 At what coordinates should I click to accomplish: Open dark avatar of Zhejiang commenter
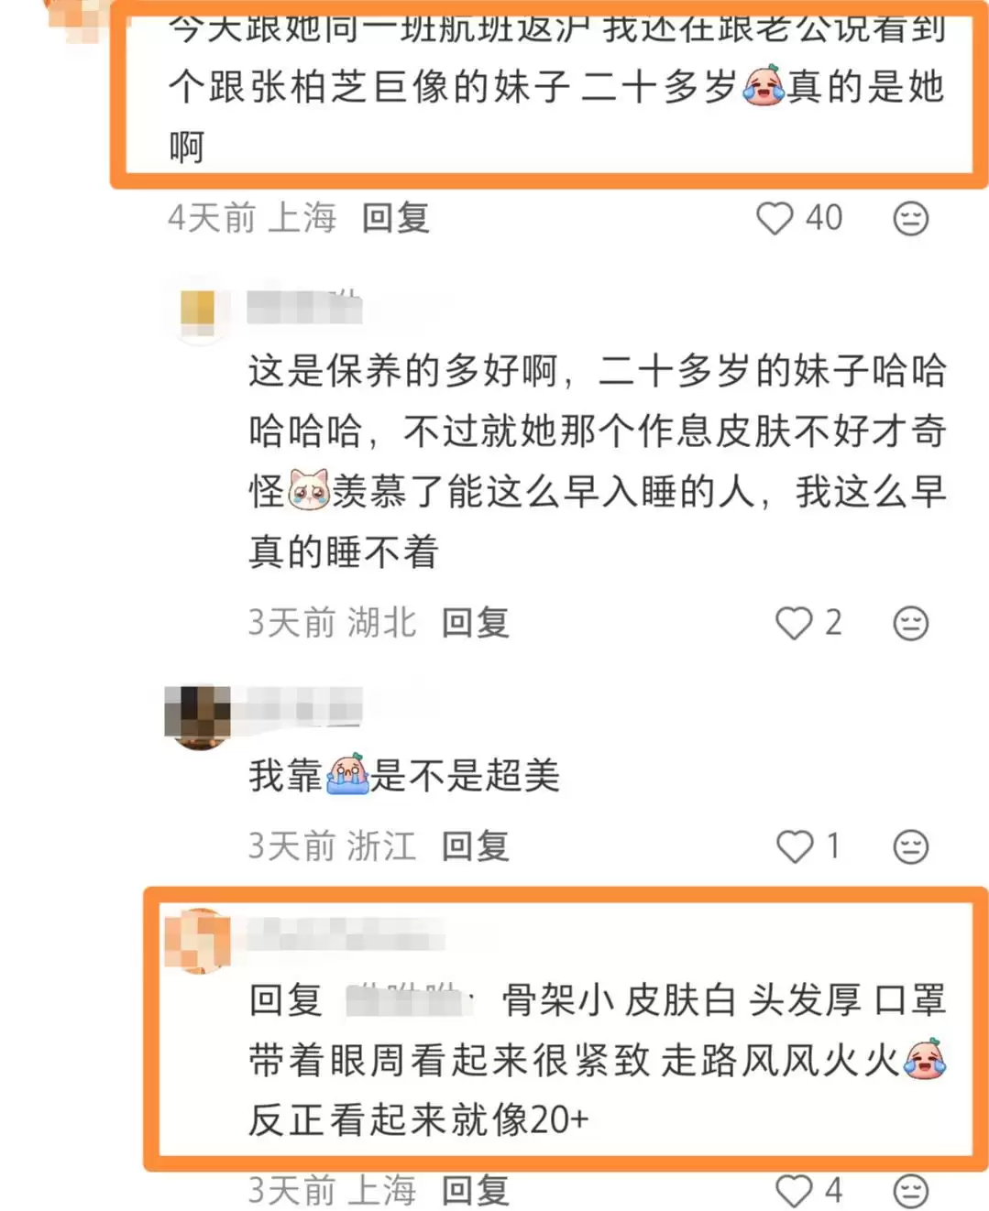(x=198, y=717)
